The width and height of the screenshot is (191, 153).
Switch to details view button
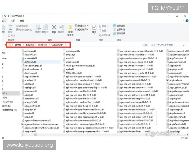tap(182, 138)
